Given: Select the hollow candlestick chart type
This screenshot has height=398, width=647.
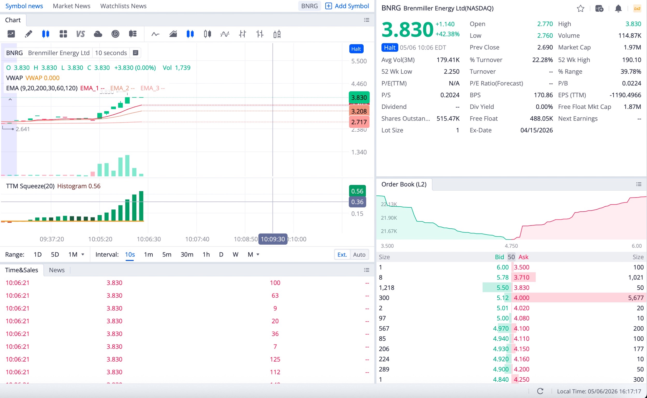Looking at the screenshot, I should tap(208, 34).
